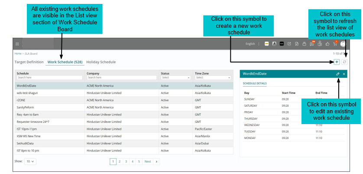Open the app launcher grid icon
The width and height of the screenshot is (363, 174).
pos(17,44)
